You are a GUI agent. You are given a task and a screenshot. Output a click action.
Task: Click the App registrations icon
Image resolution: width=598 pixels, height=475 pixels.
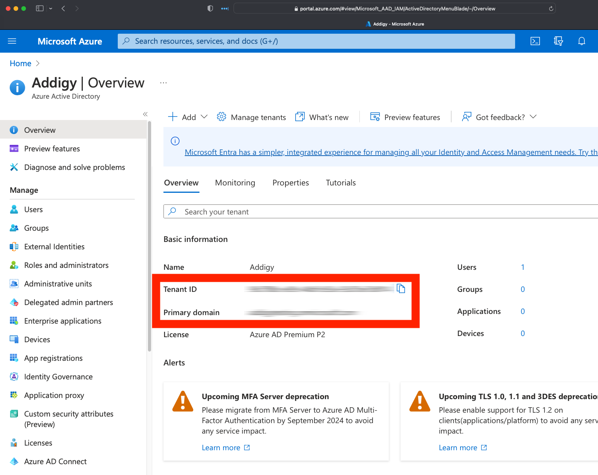pos(14,358)
